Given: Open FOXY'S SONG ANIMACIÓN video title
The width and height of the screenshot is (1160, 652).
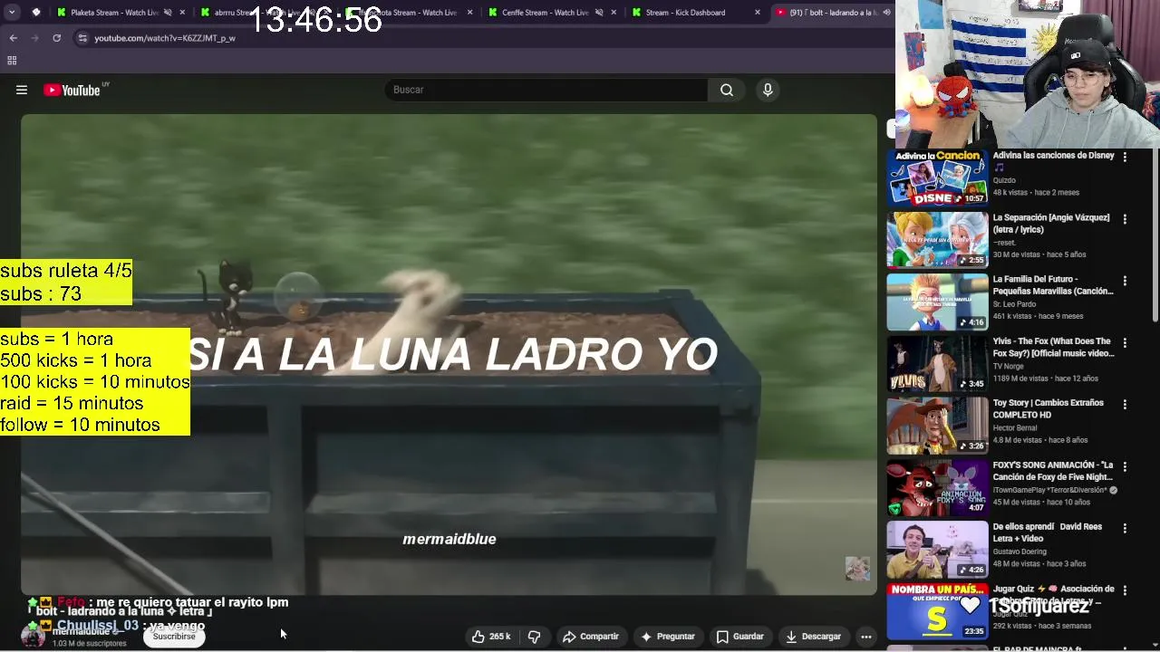Looking at the screenshot, I should [x=1052, y=471].
